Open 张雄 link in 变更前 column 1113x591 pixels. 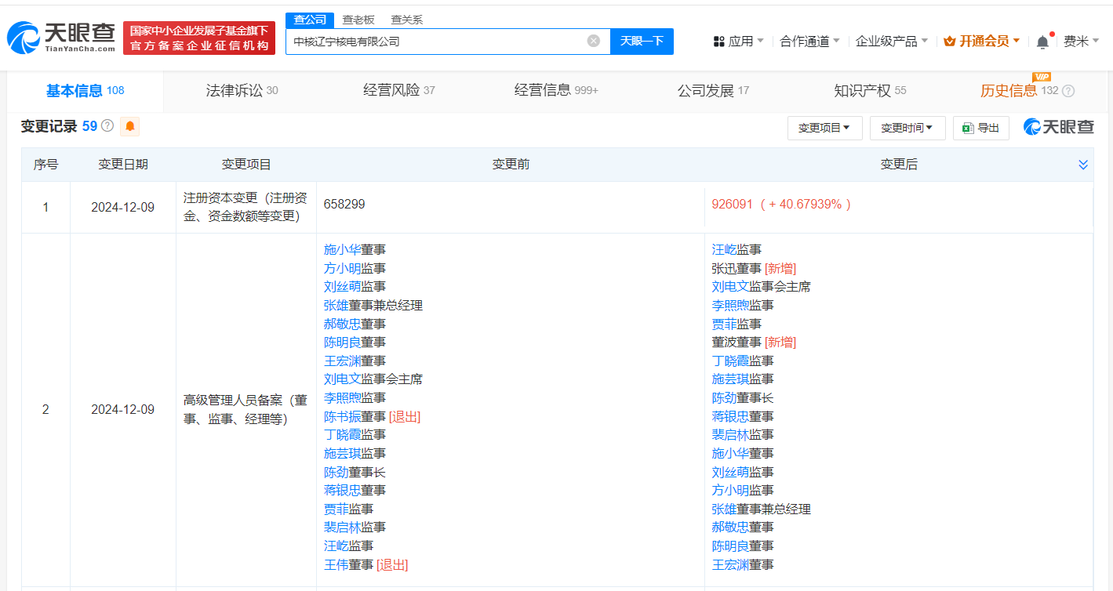(x=336, y=305)
